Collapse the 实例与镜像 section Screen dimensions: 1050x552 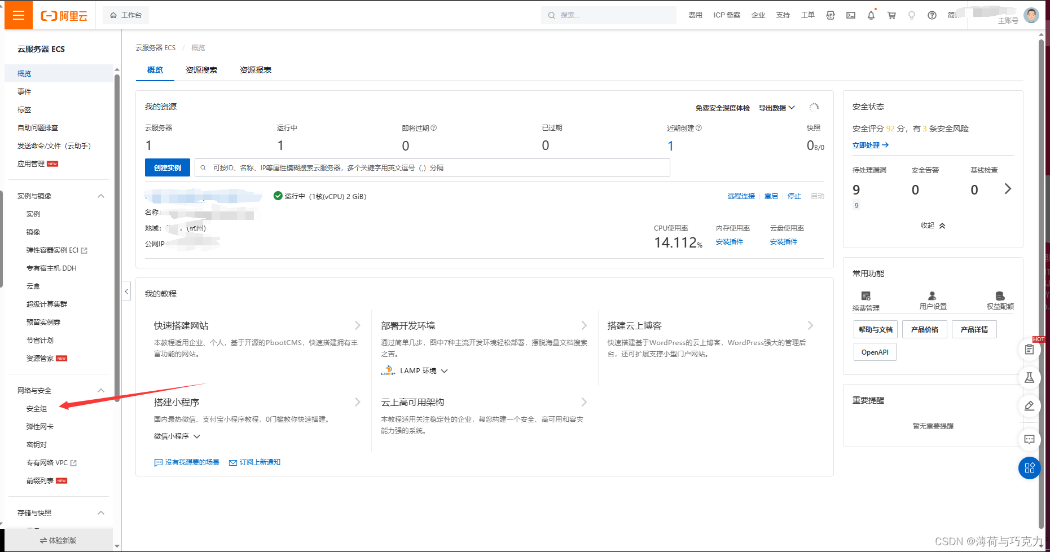click(101, 196)
